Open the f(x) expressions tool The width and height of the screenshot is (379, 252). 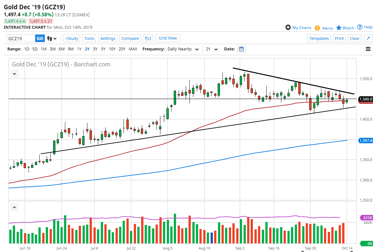click(x=148, y=38)
